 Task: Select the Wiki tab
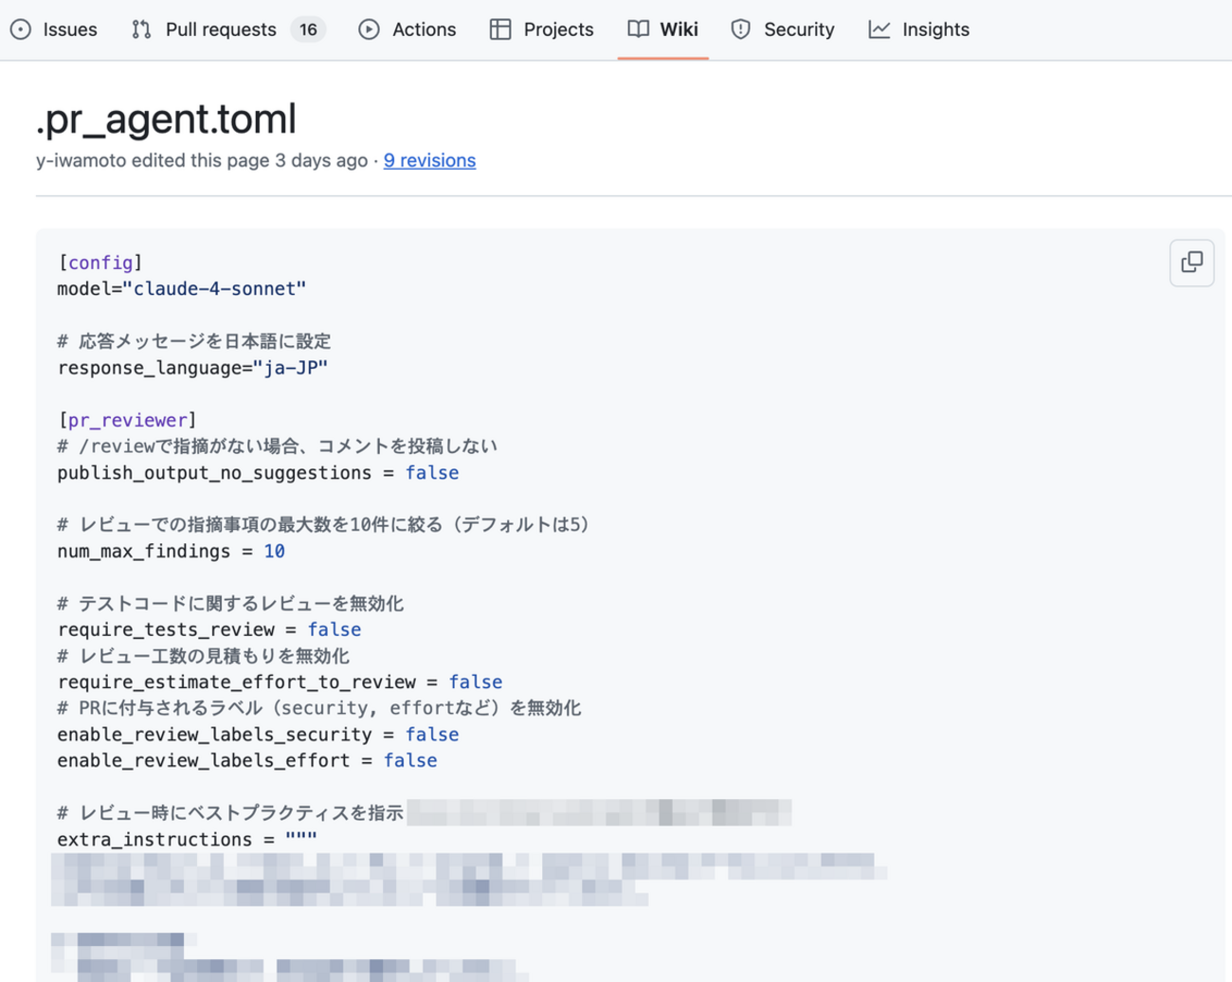662,29
